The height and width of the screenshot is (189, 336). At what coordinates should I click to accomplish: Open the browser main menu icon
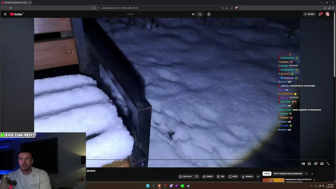[x=333, y=8]
